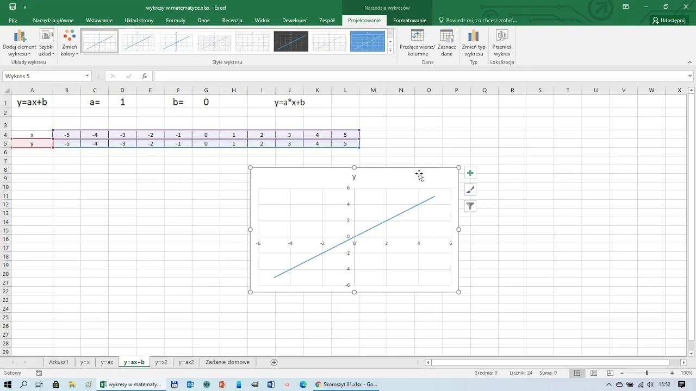This screenshot has width=696, height=391.
Task: Click the Udostępnij share button
Action: click(x=669, y=20)
